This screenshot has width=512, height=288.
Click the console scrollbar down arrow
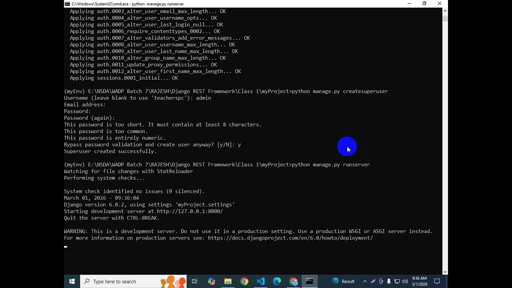pyautogui.click(x=445, y=272)
